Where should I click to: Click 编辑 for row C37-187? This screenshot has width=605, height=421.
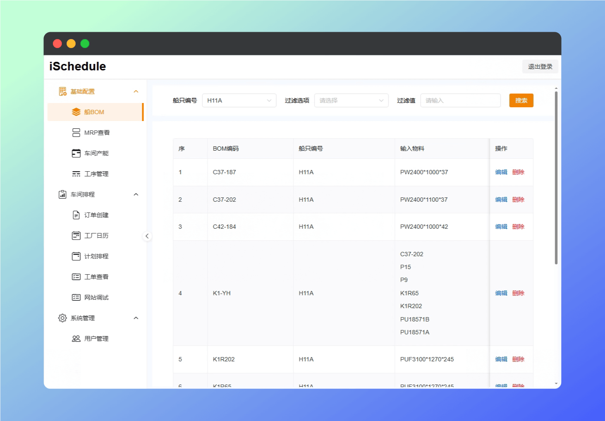[x=501, y=172]
